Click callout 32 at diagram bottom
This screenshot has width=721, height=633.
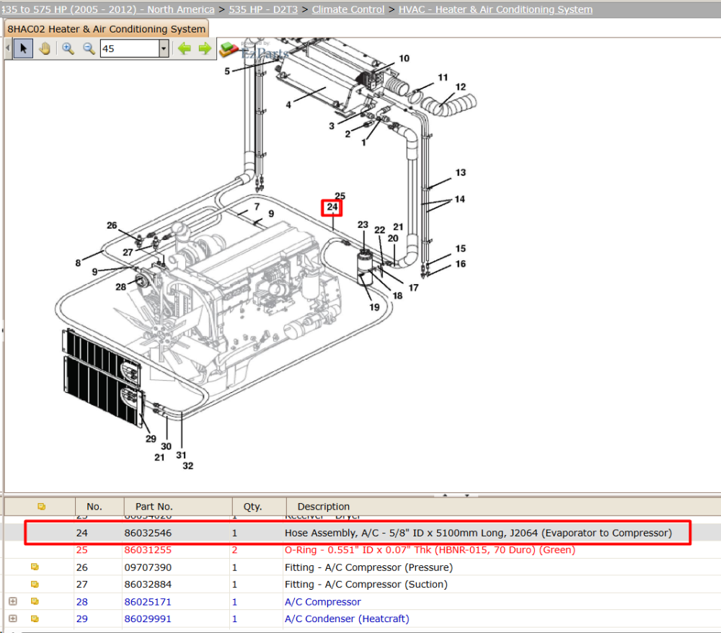(187, 466)
